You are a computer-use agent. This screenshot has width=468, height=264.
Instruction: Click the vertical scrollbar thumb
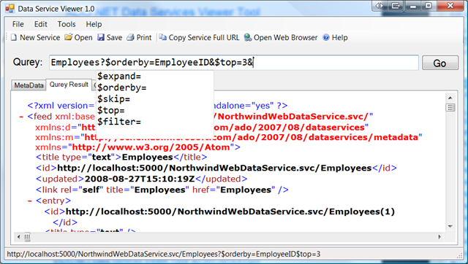[450, 107]
